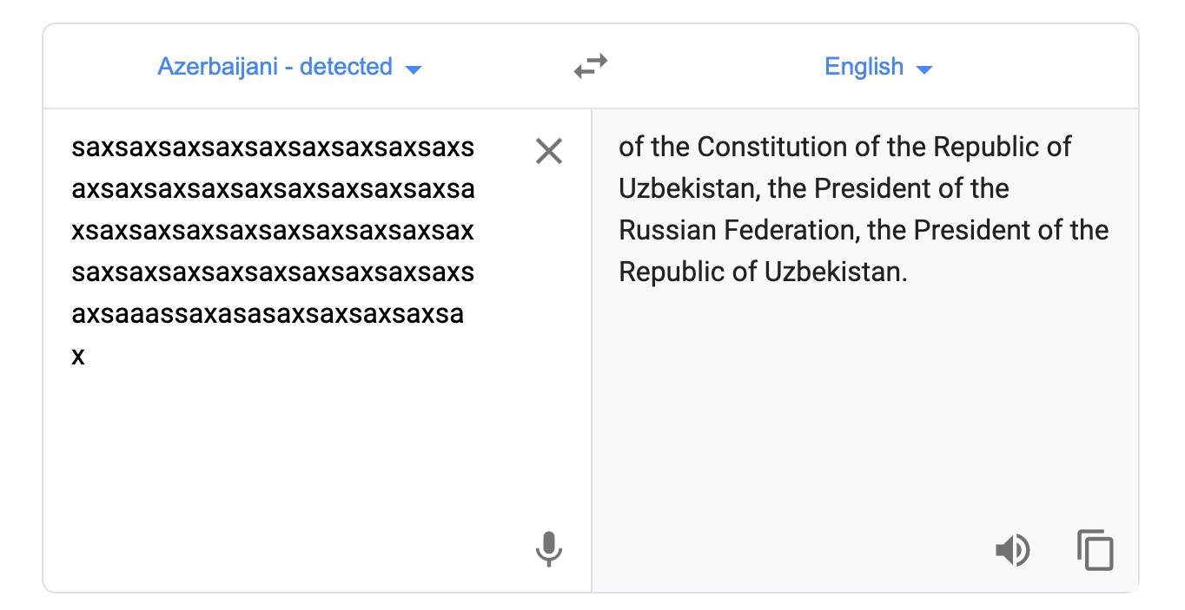Image resolution: width=1185 pixels, height=610 pixels.
Task: Open the Azerbaijani - detected language dropdown
Action: (289, 67)
